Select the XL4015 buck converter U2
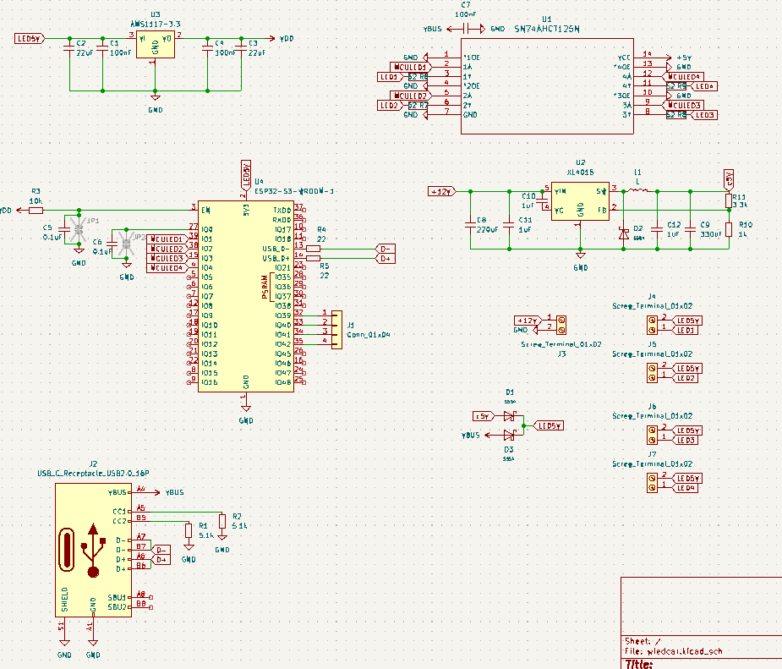This screenshot has width=782, height=669. coord(580,201)
